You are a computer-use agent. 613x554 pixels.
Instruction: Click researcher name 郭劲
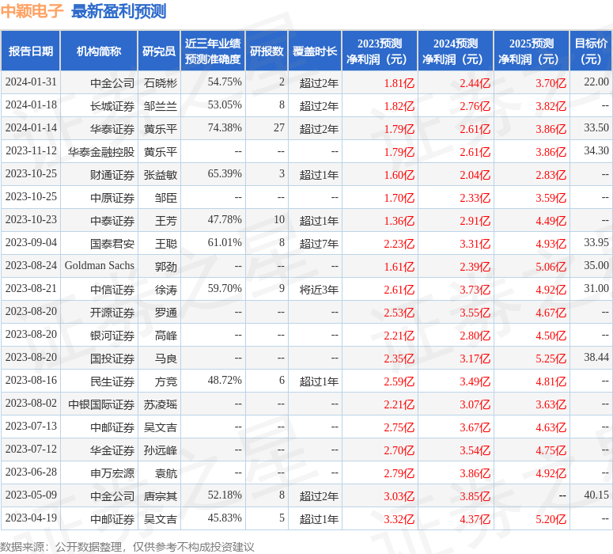point(166,267)
